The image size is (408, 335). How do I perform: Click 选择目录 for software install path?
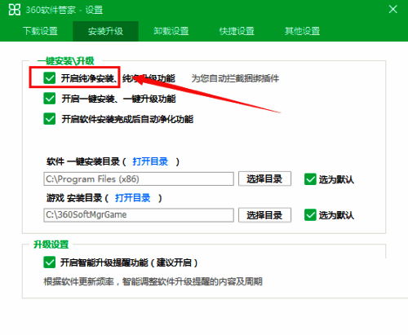(264, 179)
